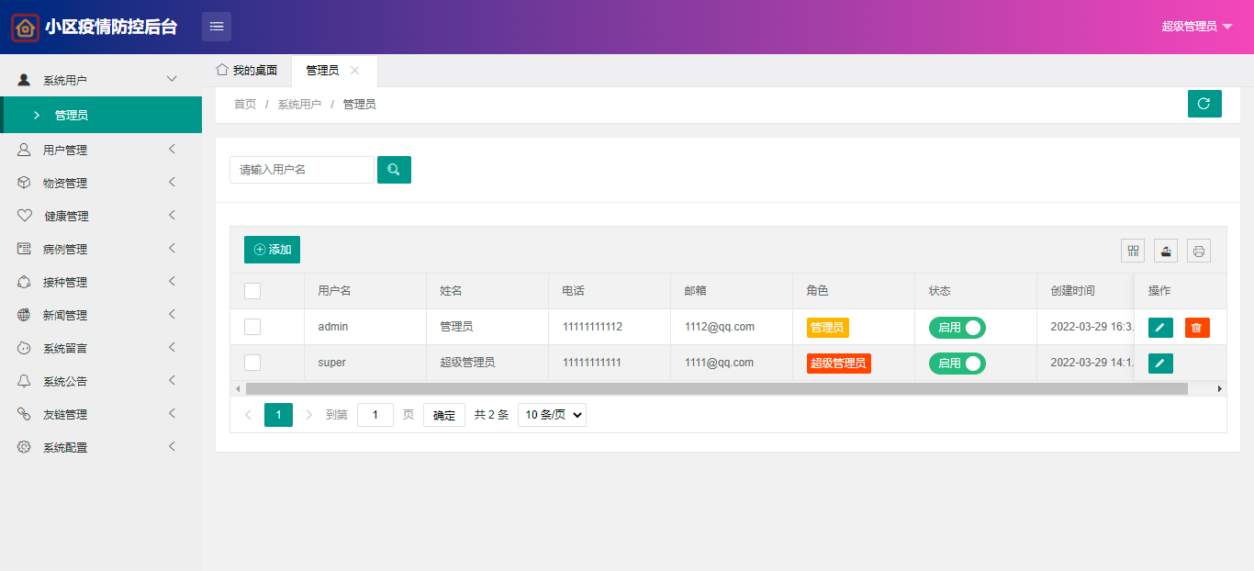The width and height of the screenshot is (1254, 571).
Task: Click the search magnifier button
Action: click(x=394, y=170)
